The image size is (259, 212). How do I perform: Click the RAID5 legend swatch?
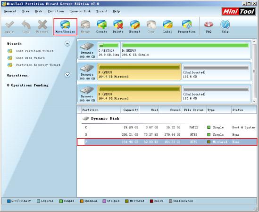coord(151,201)
